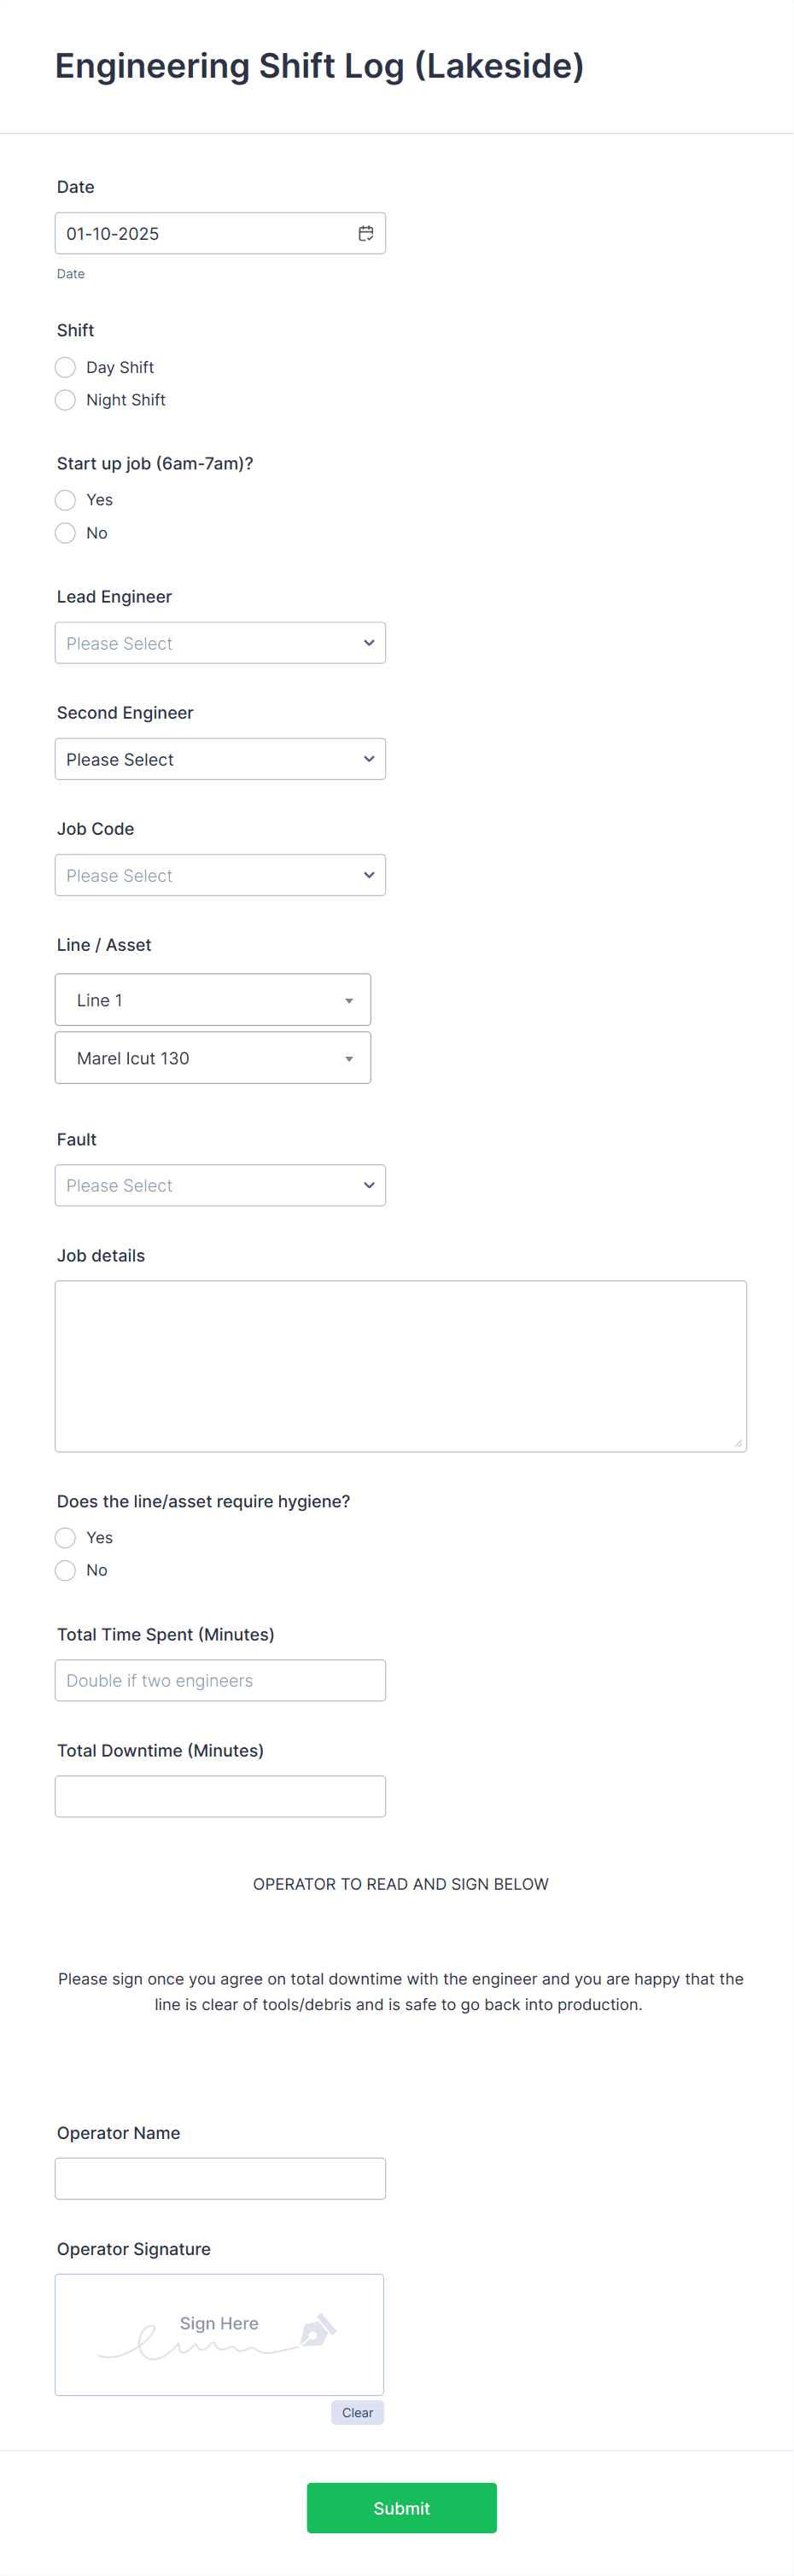
Task: Open the Job Code dropdown
Action: click(220, 874)
